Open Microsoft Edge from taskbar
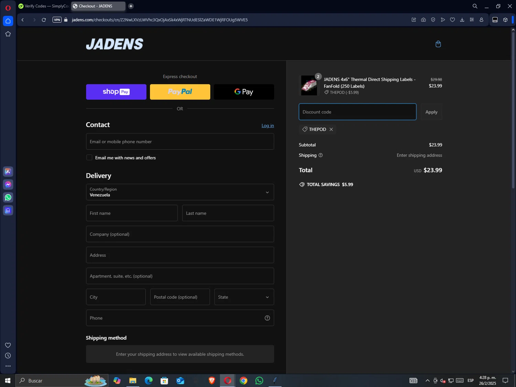Image resolution: width=516 pixels, height=387 pixels. pos(149,380)
